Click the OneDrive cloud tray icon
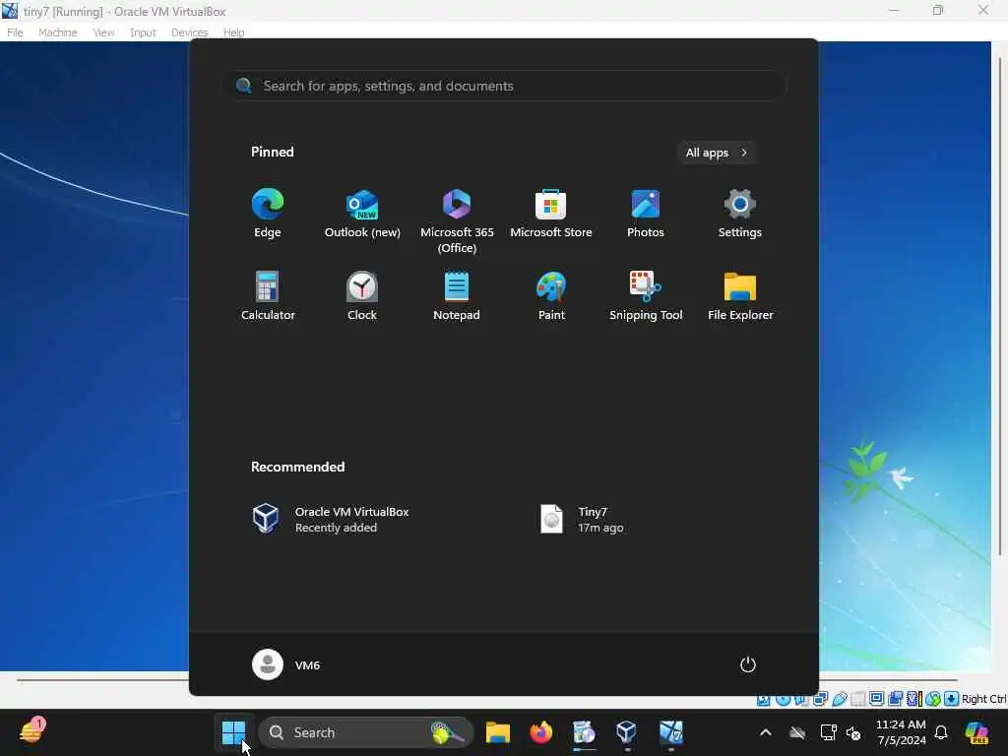Screen dimensions: 1008x756 click(797, 732)
